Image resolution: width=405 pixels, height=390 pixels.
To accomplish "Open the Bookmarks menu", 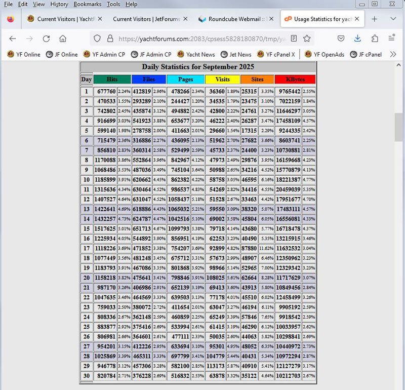I will (x=87, y=4).
